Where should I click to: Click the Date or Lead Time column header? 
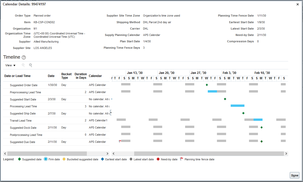(x=17, y=76)
